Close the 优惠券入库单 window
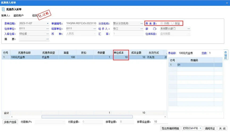Viewport: 230px width, 133px height. pyautogui.click(x=227, y=3)
